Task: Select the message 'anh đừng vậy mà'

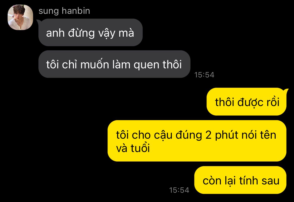Action: 90,32
